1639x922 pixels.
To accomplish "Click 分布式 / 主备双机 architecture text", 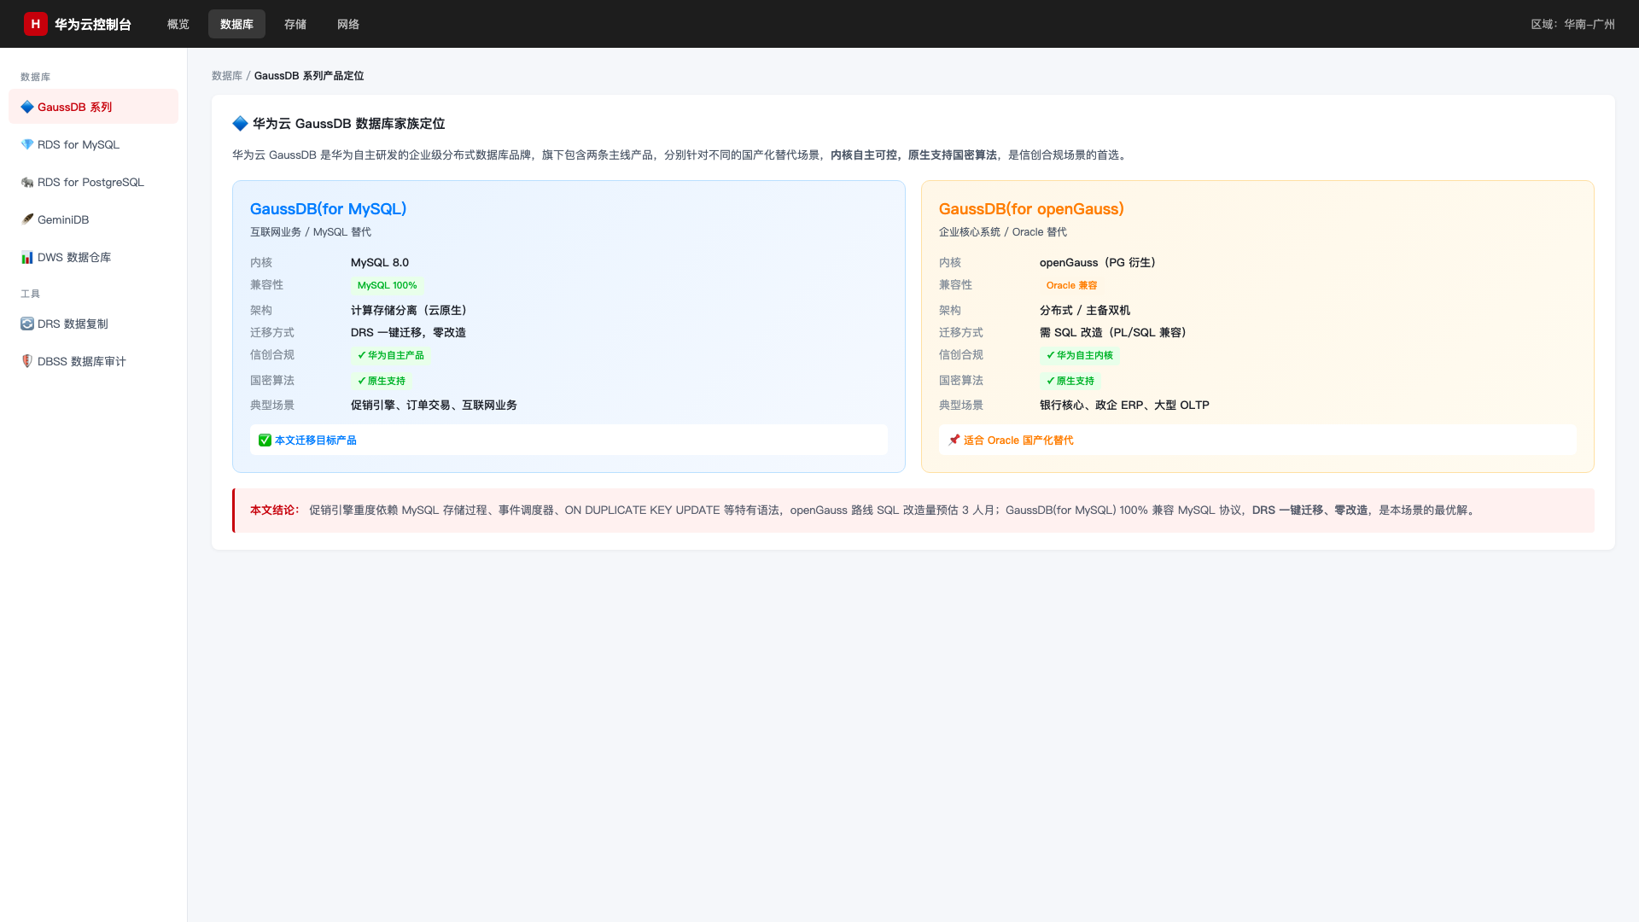I will click(x=1085, y=311).
